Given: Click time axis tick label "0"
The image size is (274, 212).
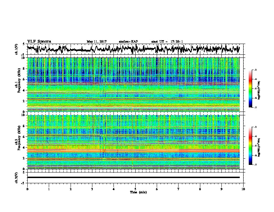Looking at the screenshot, I should coord(27,189).
